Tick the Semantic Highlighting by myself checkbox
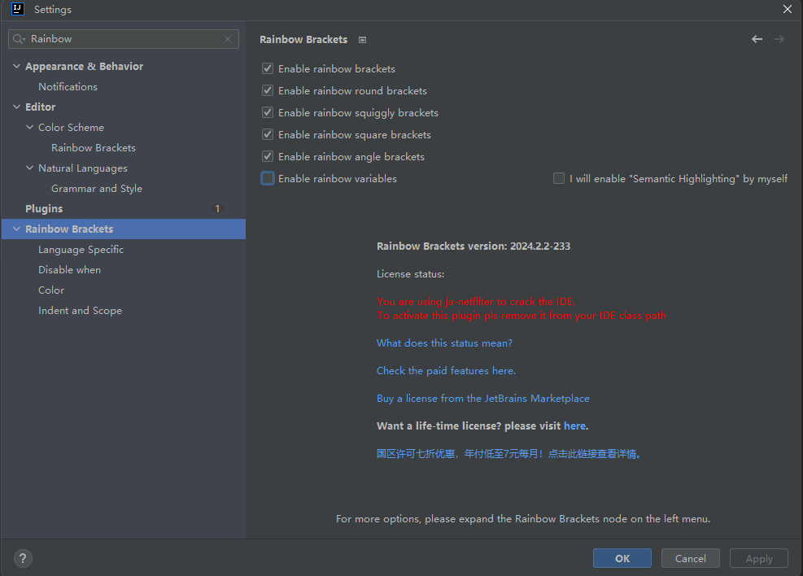 click(x=559, y=178)
